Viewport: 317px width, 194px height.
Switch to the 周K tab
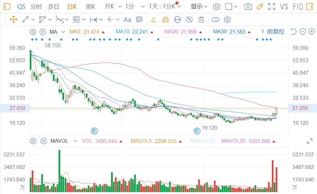90,6
